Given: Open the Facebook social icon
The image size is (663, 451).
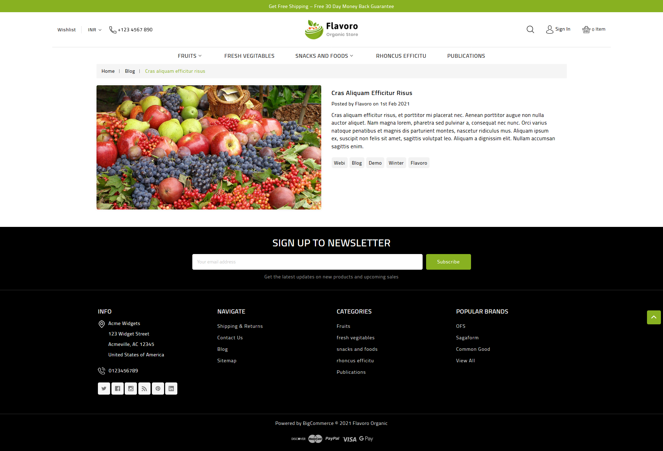Looking at the screenshot, I should tap(117, 388).
